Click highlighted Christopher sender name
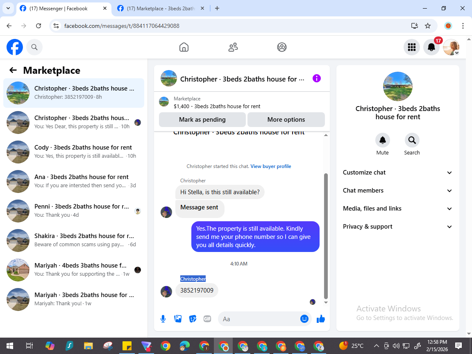The image size is (472, 354). [x=193, y=279]
